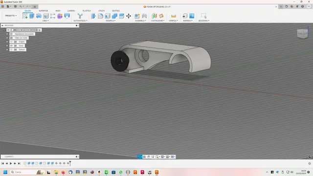
Task: Jump to timeline end
Action: point(19,163)
